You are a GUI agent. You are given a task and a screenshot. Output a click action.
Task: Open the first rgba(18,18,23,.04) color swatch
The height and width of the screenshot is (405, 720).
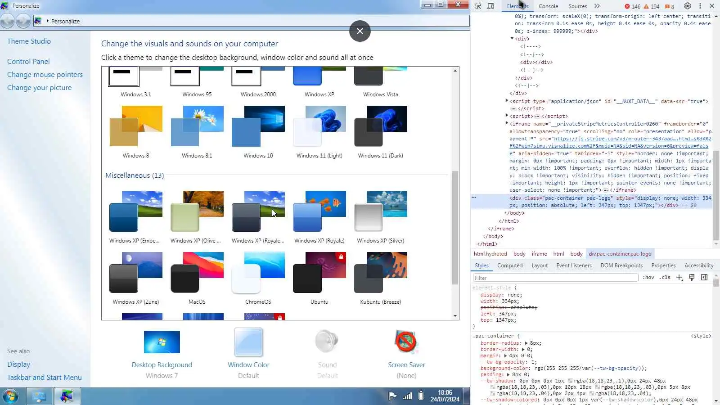[493, 393]
